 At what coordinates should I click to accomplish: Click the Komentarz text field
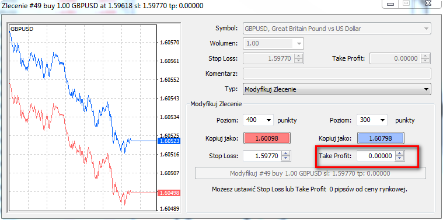point(337,74)
